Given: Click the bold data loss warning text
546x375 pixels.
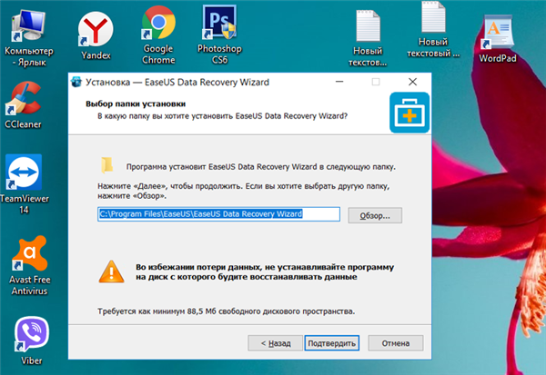Looking at the screenshot, I should coord(265,271).
